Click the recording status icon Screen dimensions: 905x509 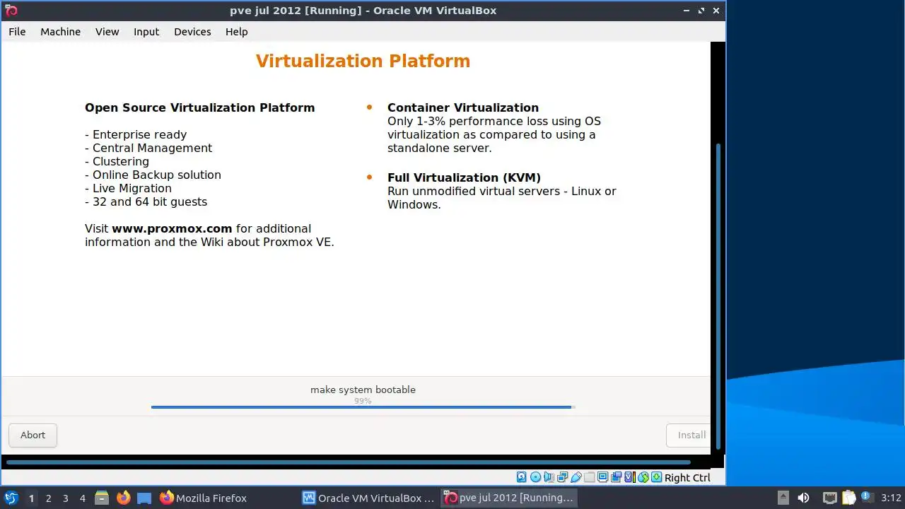coord(616,477)
